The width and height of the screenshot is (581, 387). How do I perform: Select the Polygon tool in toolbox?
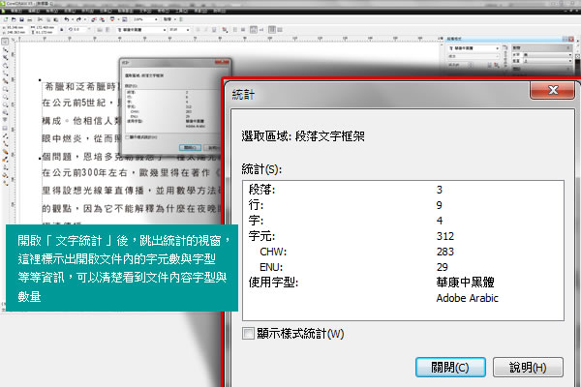5,104
